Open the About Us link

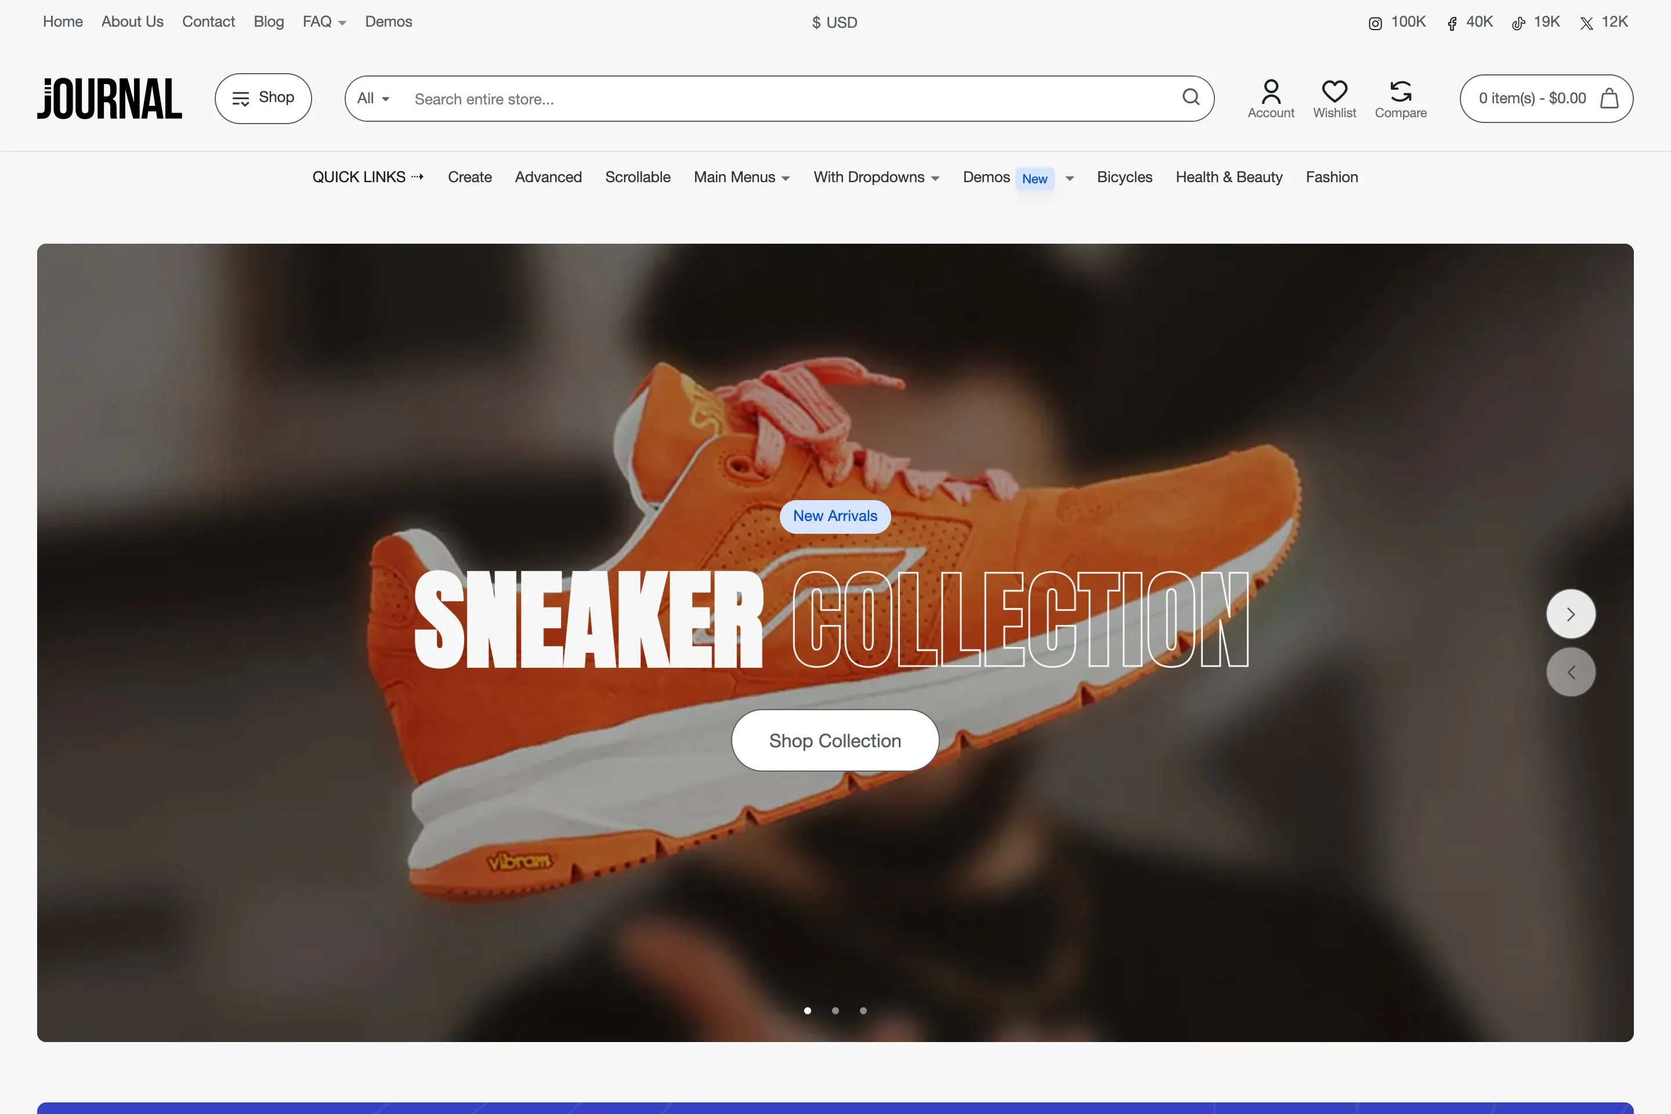point(132,22)
